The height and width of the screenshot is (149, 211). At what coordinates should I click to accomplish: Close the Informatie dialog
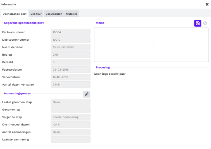[x=207, y=5]
